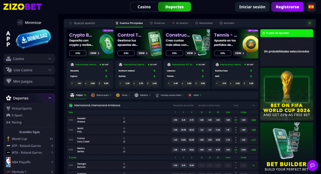Switch to the Casino top tab

[x=144, y=7]
